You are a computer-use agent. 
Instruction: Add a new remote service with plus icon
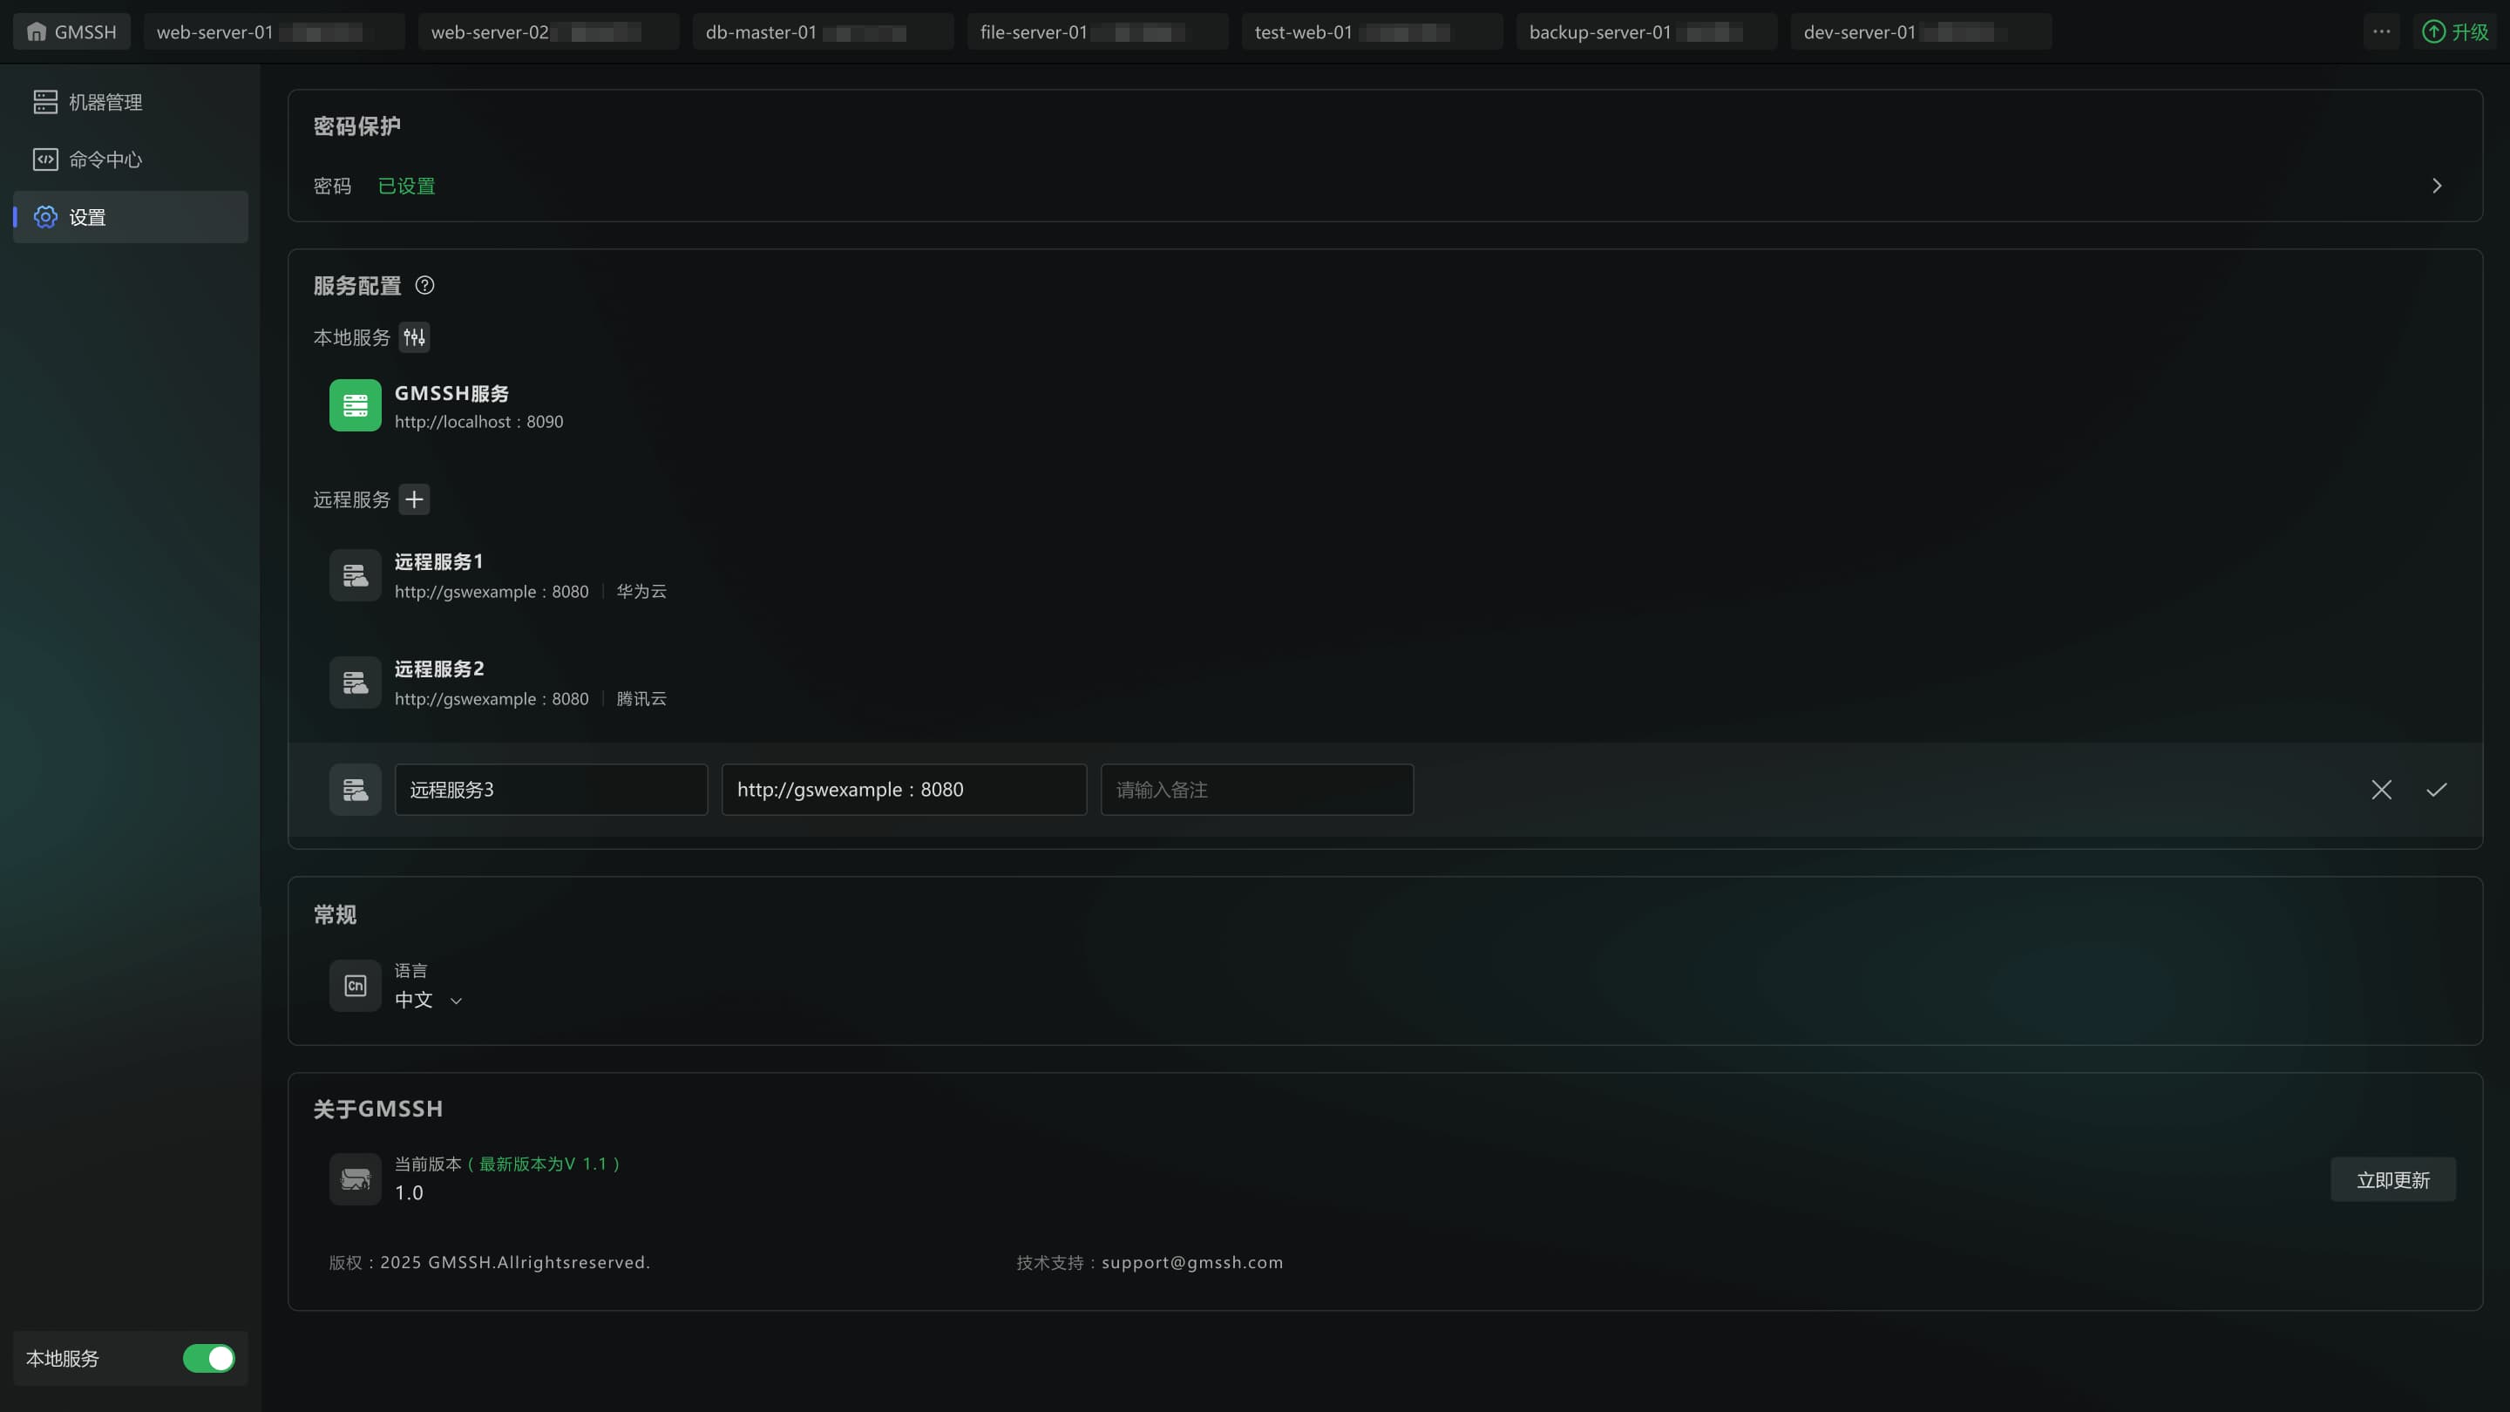(x=414, y=500)
